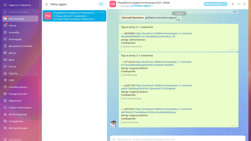Image resolution: width=251 pixels, height=141 pixels.
Task: Collapse the Совместная работа section
Action: [36, 12]
